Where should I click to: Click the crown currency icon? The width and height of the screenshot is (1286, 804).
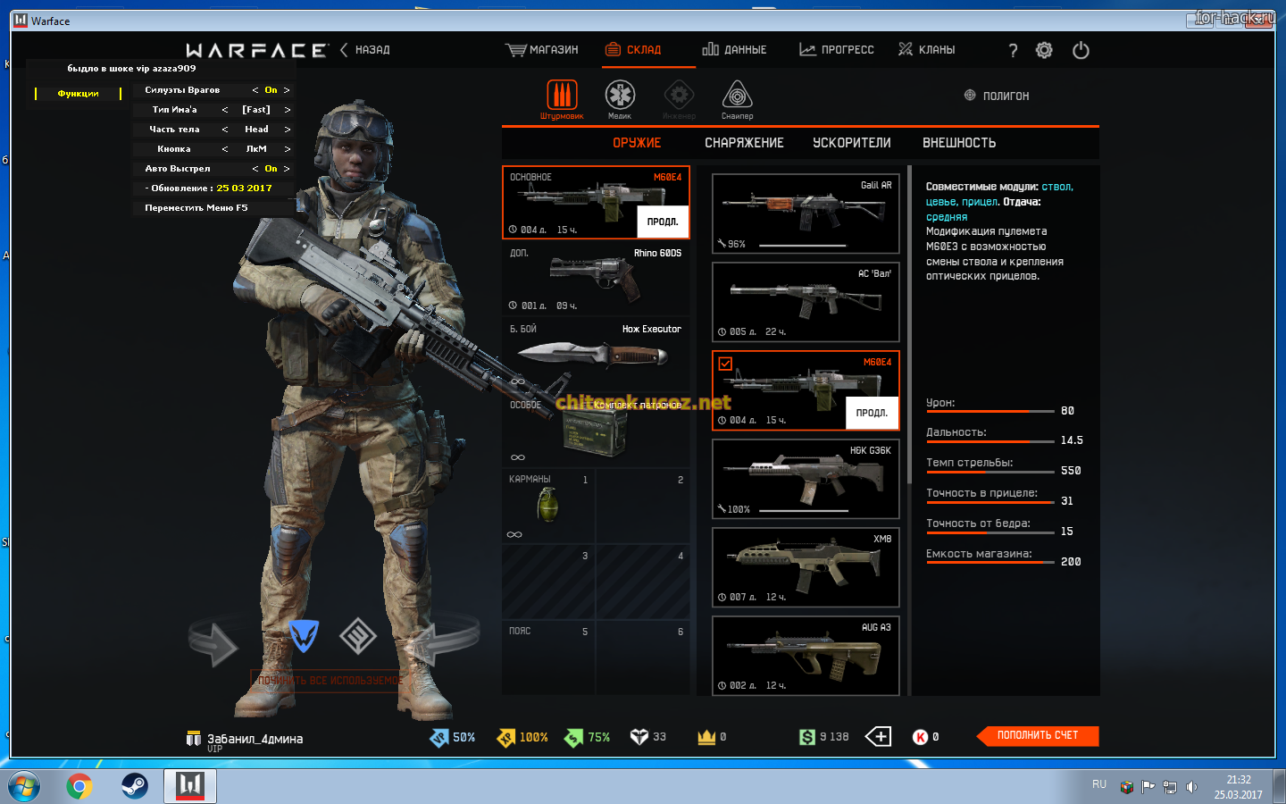[x=706, y=737]
